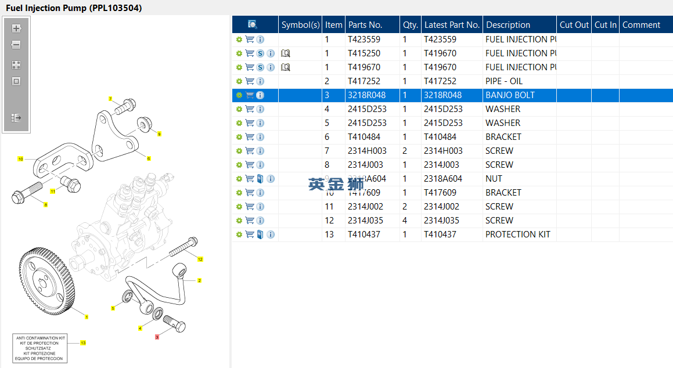This screenshot has width=673, height=368.
Task: Show info for BANJO BOLT
Action: [x=260, y=95]
